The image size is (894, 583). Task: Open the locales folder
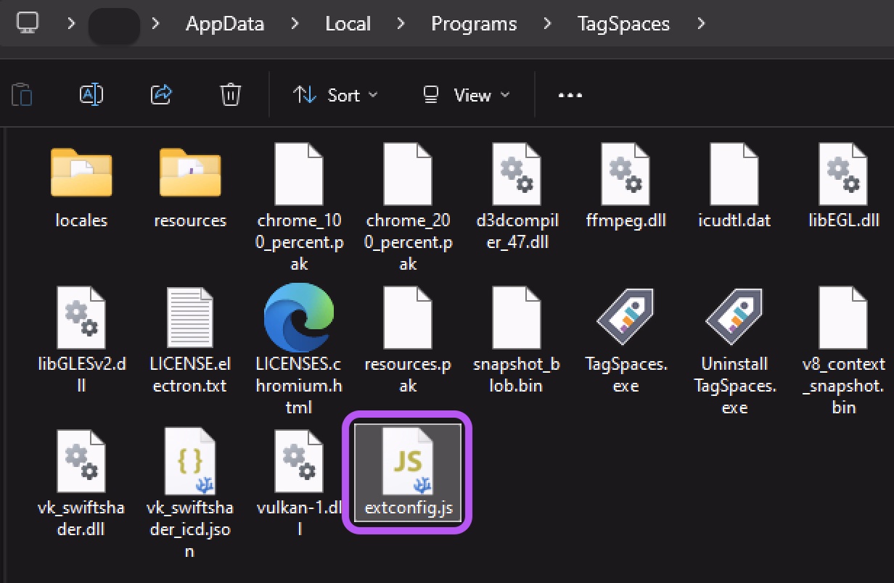tap(81, 174)
